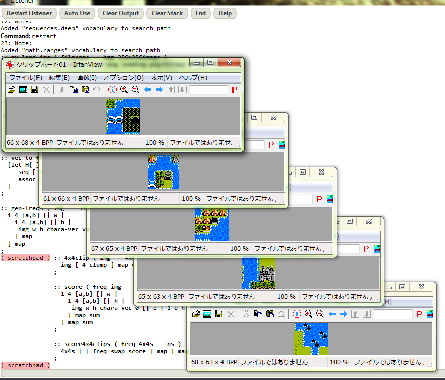Click Delete X icon in クリップボード01 toolbar
This screenshot has width=445, height=380.
pyautogui.click(x=46, y=90)
